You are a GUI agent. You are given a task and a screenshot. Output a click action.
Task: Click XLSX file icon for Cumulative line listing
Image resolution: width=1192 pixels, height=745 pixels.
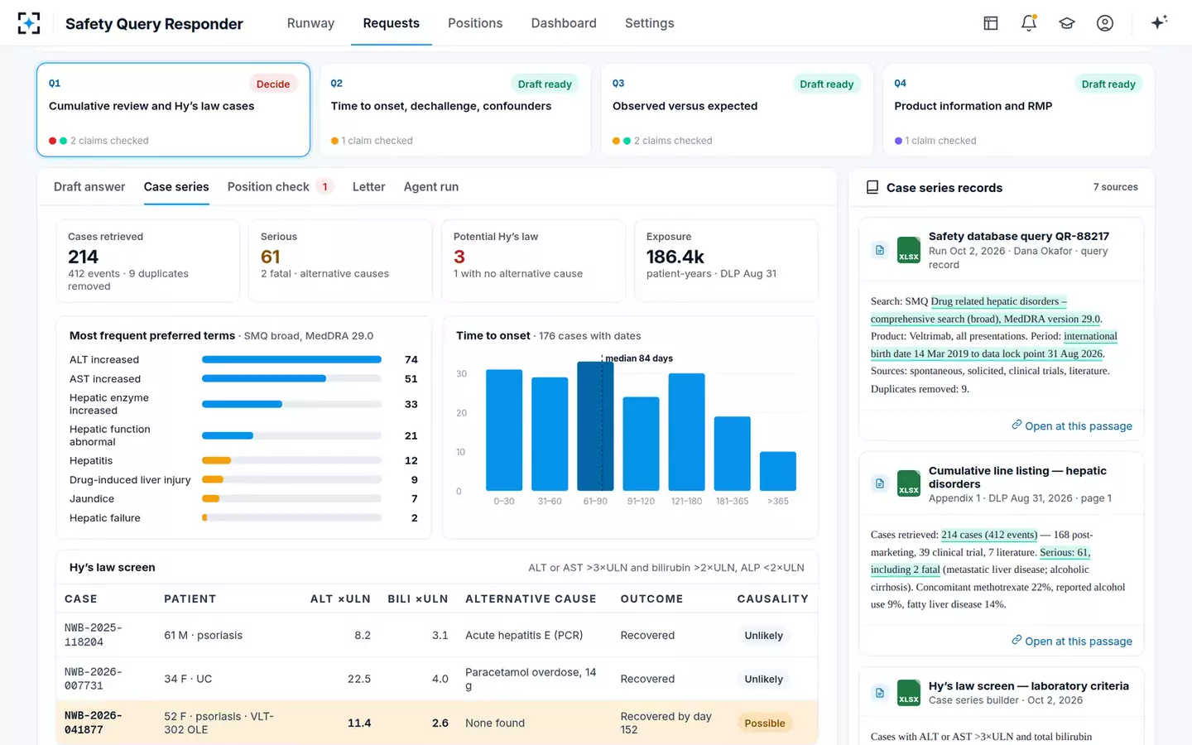point(909,483)
